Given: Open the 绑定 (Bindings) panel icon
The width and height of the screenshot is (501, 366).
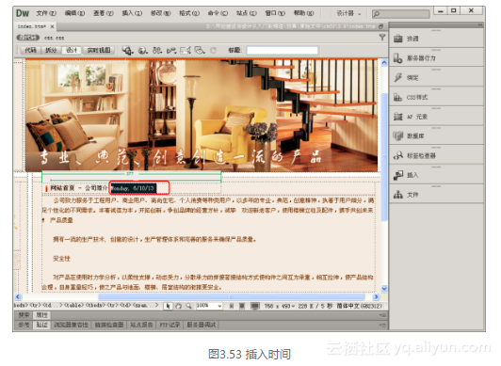Looking at the screenshot, I should click(397, 77).
